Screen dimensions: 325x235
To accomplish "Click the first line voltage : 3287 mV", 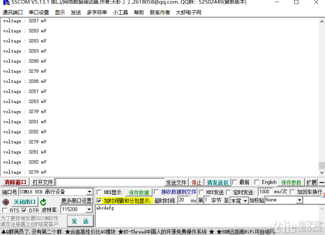I will pyautogui.click(x=25, y=21).
